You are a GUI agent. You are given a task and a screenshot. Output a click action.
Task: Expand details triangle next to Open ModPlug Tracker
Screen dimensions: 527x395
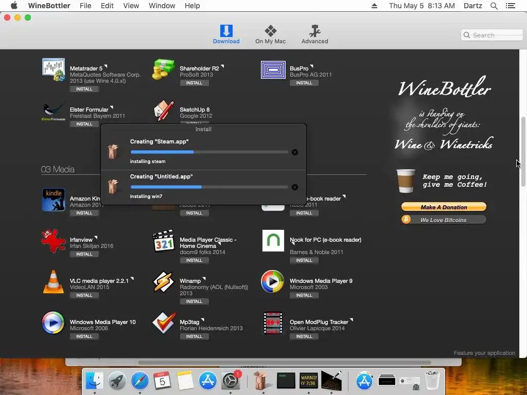pos(352,320)
